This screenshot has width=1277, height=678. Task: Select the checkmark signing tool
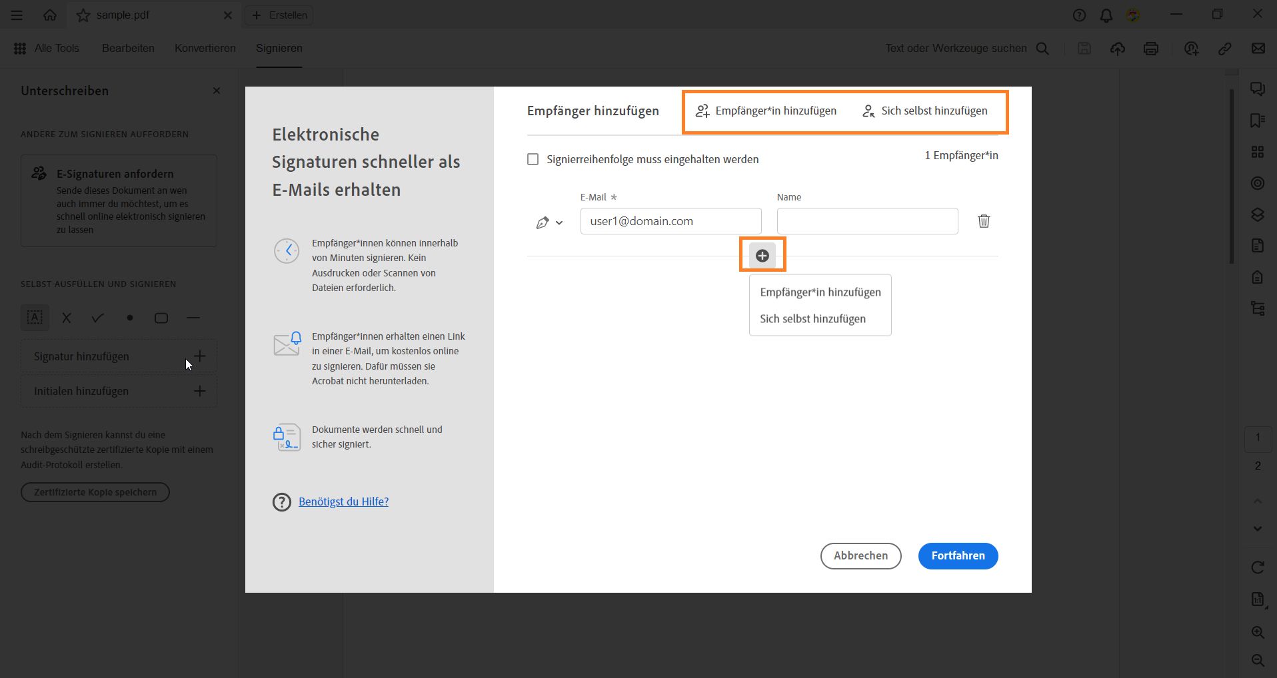click(x=97, y=318)
